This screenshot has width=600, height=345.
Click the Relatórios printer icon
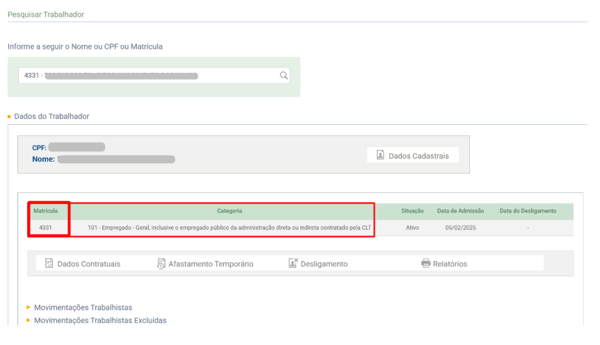pyautogui.click(x=425, y=263)
